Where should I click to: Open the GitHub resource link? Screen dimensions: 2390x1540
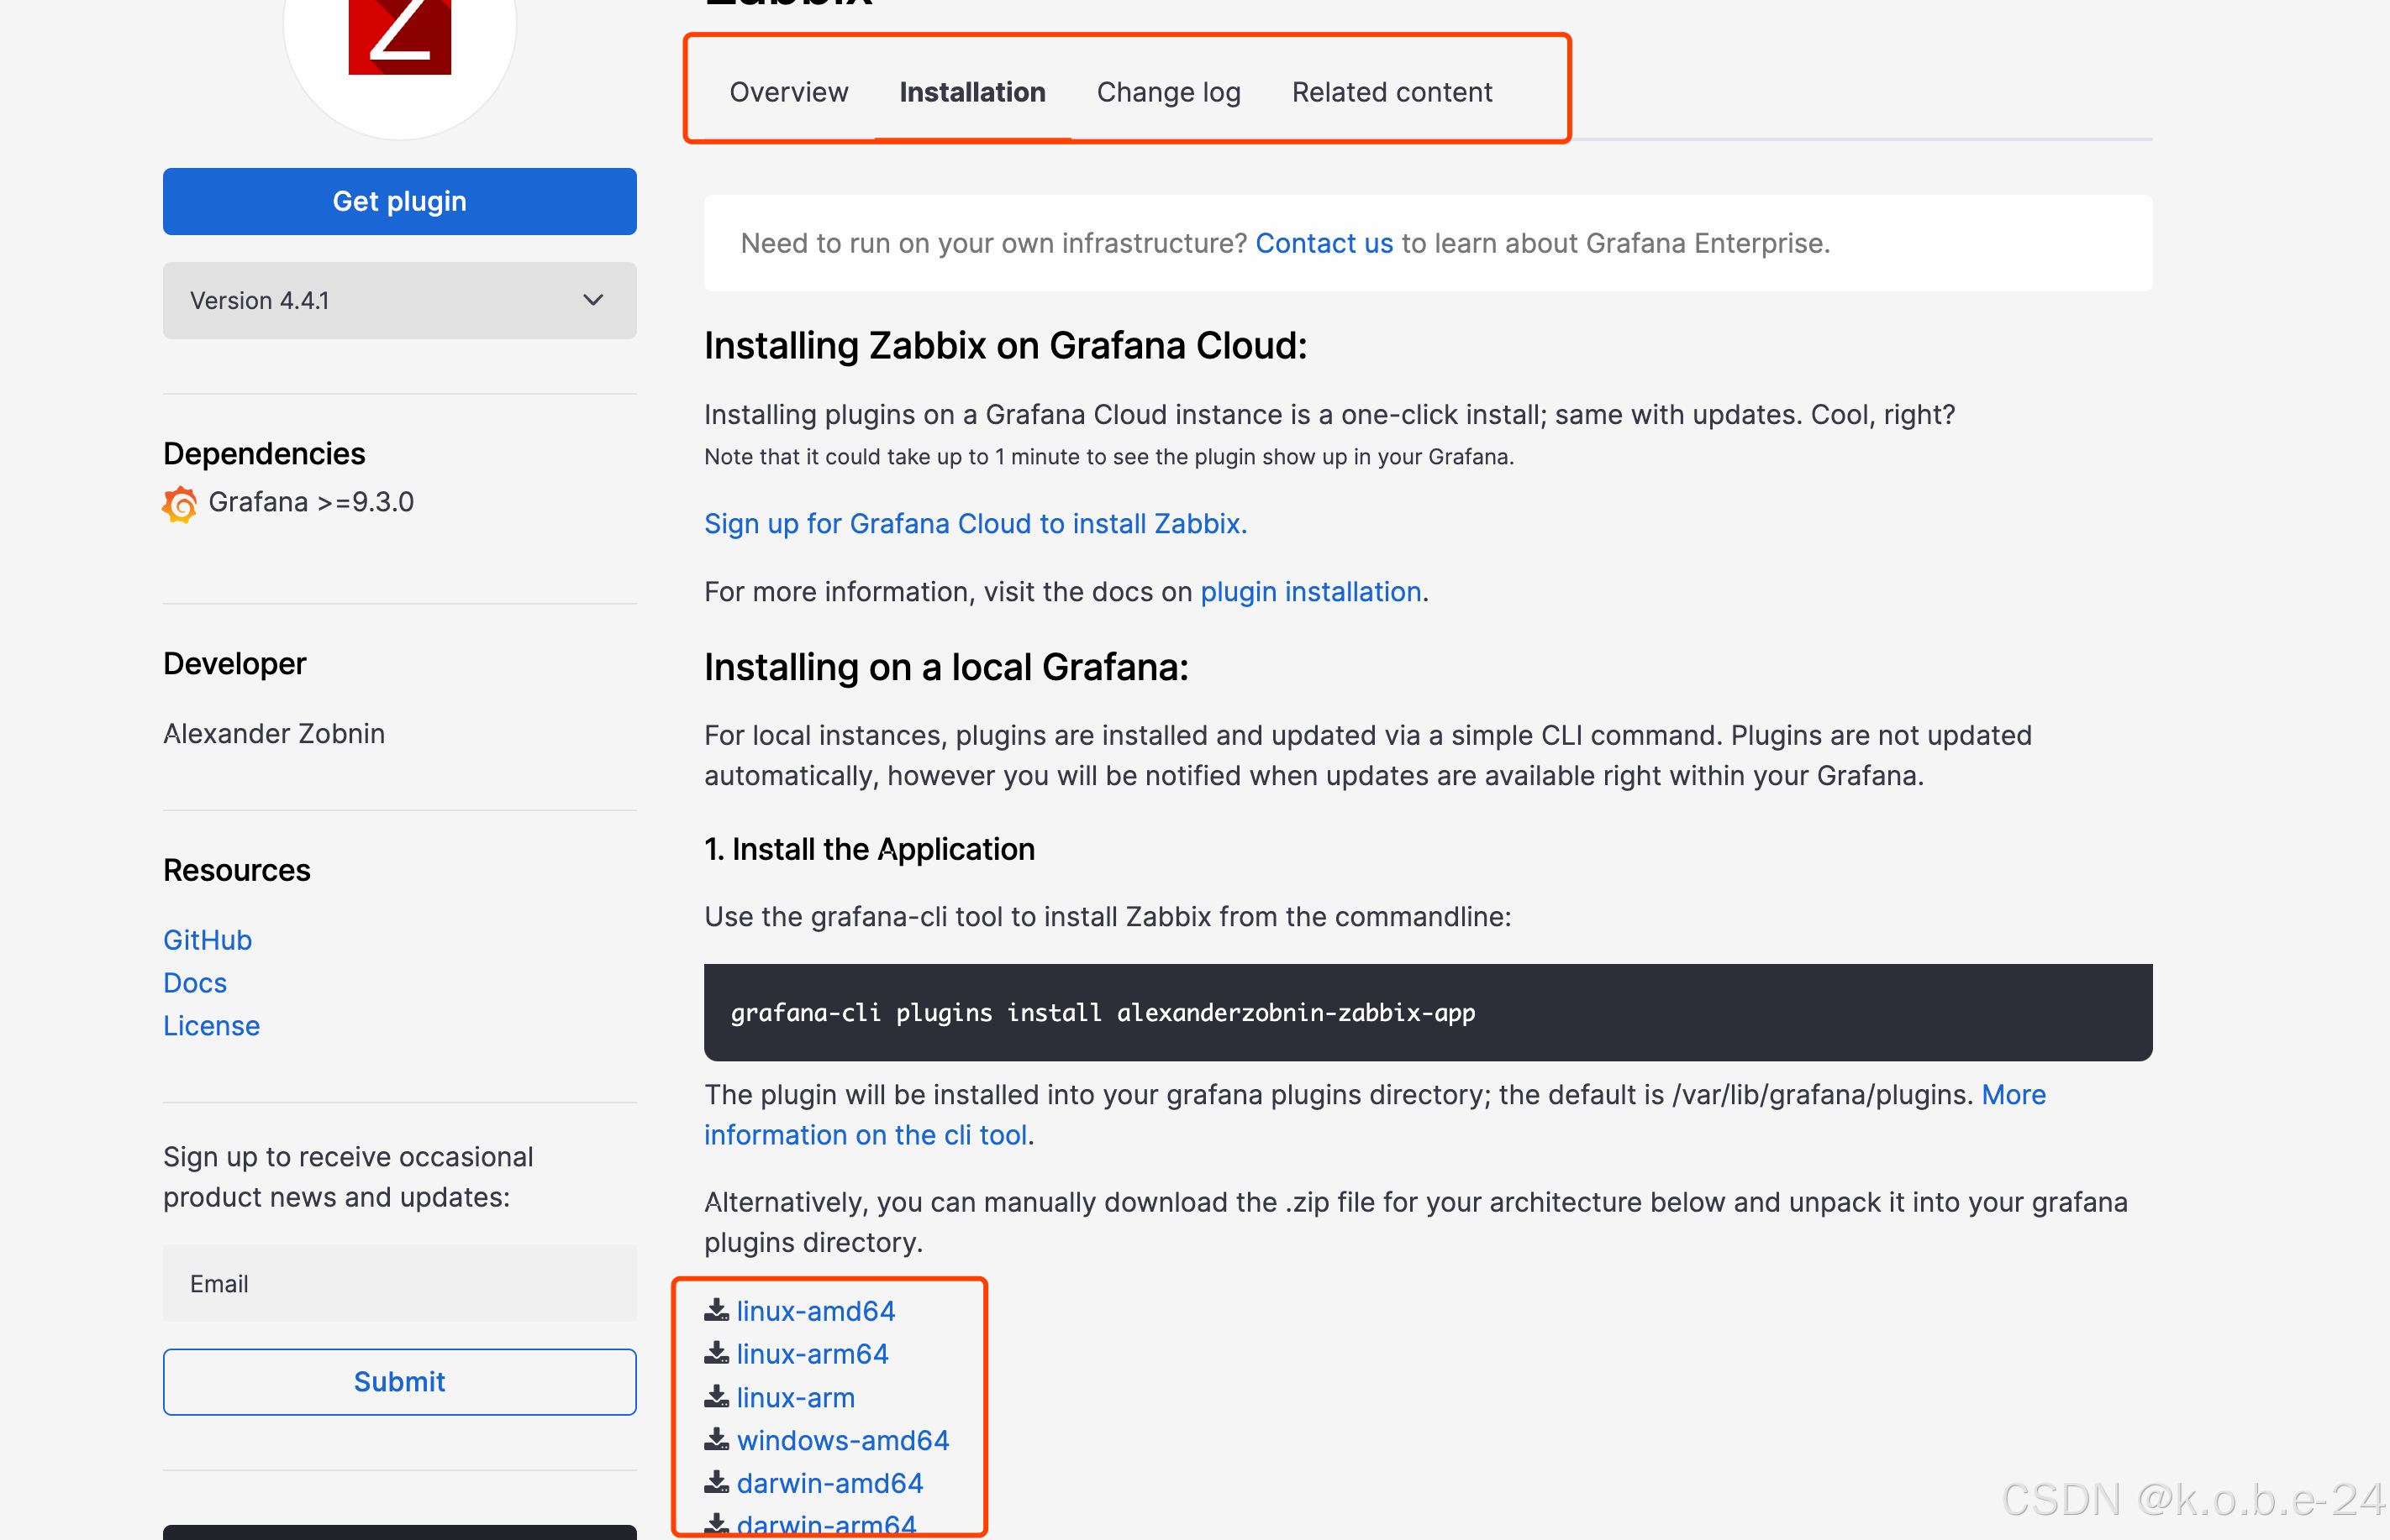(x=208, y=939)
